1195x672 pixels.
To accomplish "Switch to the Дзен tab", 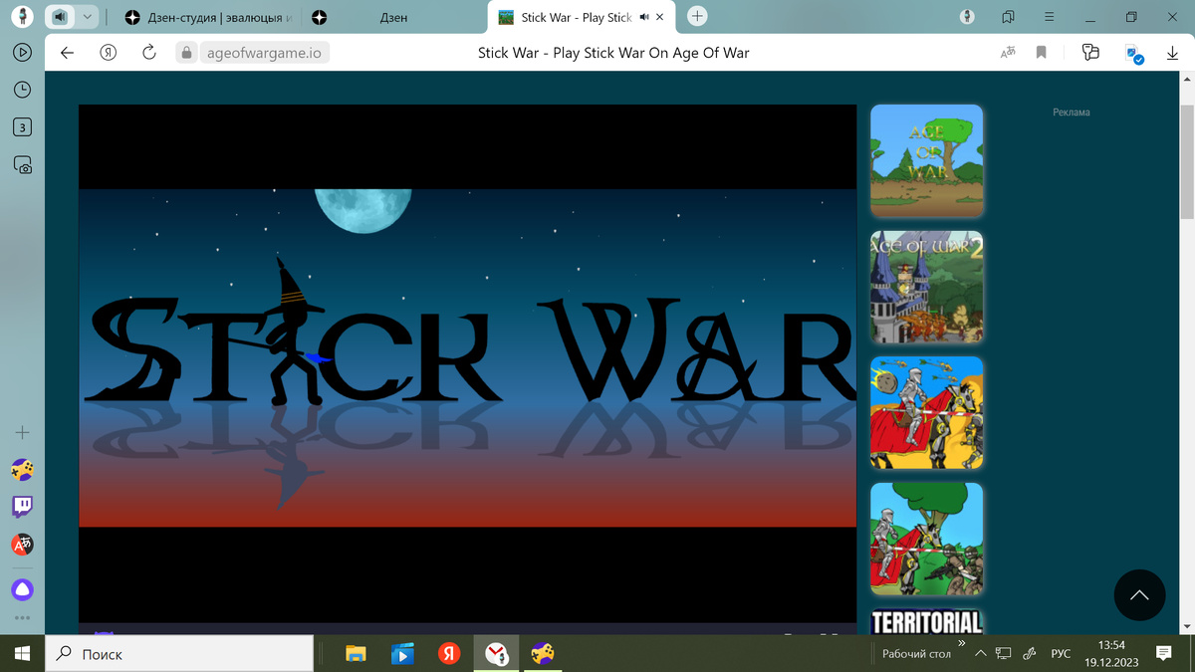I will [x=393, y=17].
